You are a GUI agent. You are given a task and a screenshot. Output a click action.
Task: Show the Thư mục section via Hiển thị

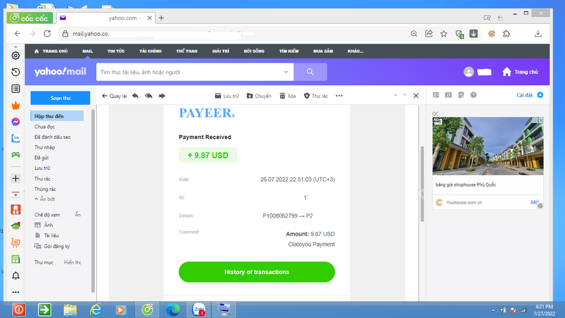[x=72, y=262]
